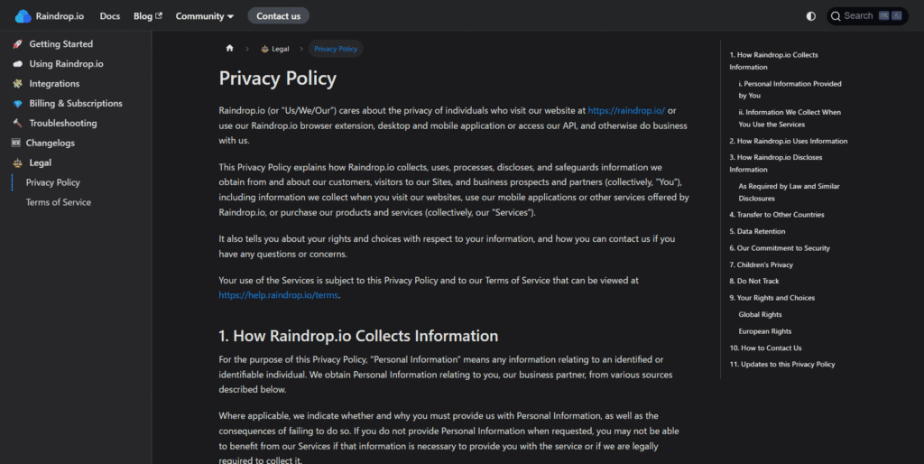Jump to 5. Data Retention

[x=757, y=231]
